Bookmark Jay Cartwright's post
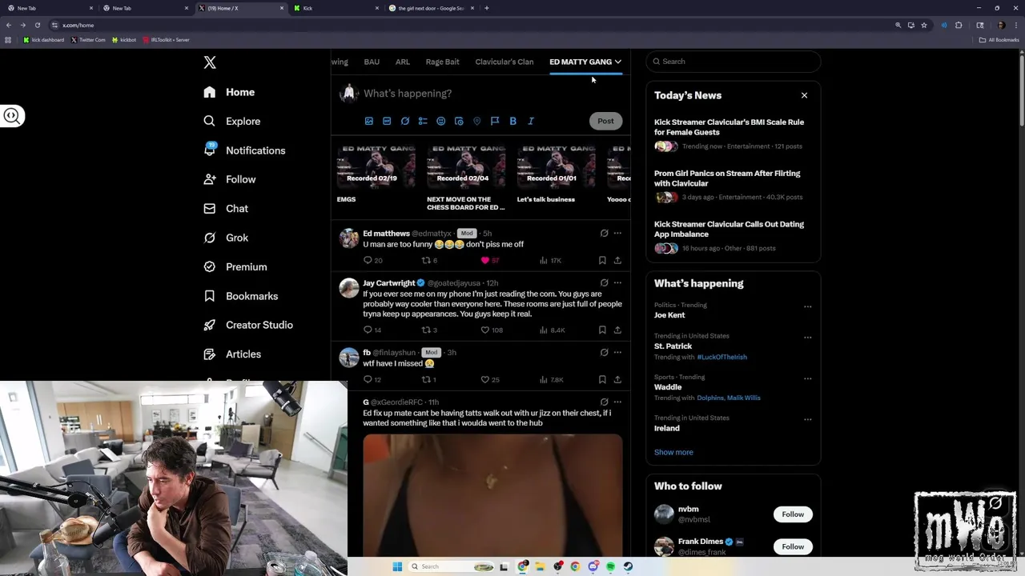1025x576 pixels. point(602,330)
